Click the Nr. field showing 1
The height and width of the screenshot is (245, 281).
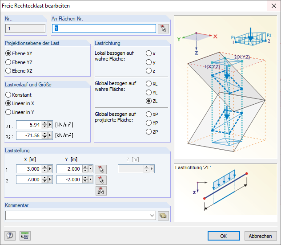coord(25,29)
